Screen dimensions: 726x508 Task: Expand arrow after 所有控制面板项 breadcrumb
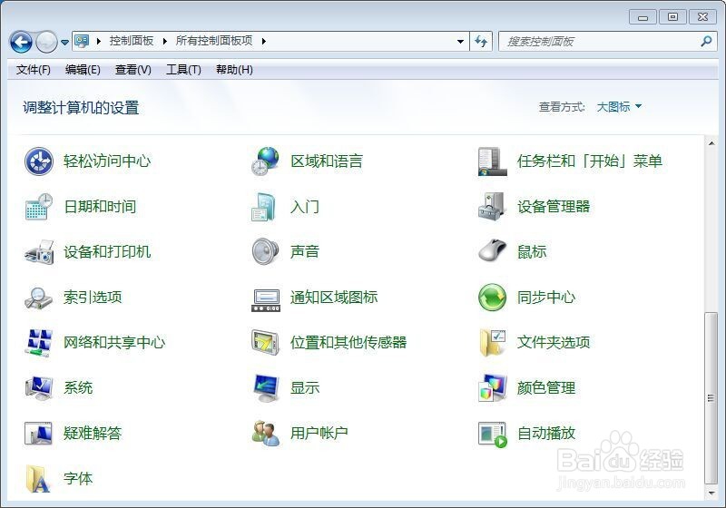click(x=263, y=41)
